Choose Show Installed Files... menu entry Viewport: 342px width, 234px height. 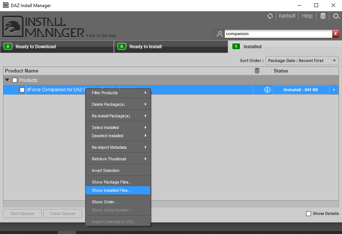[118, 190]
